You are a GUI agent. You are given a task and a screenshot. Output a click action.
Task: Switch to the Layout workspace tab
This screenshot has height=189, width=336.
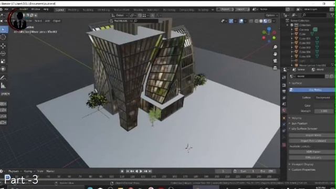(59, 9)
